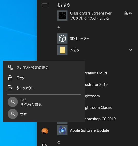This screenshot has height=146, width=138.
Task: Click the orange user profile picture
Action: coord(45,131)
